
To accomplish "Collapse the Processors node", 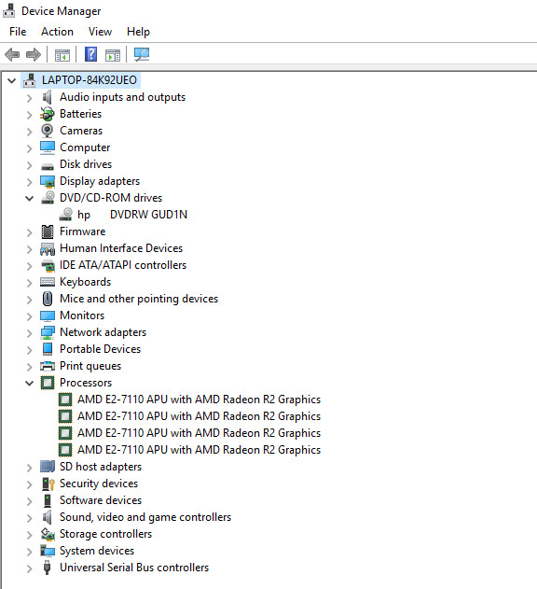I will point(30,383).
